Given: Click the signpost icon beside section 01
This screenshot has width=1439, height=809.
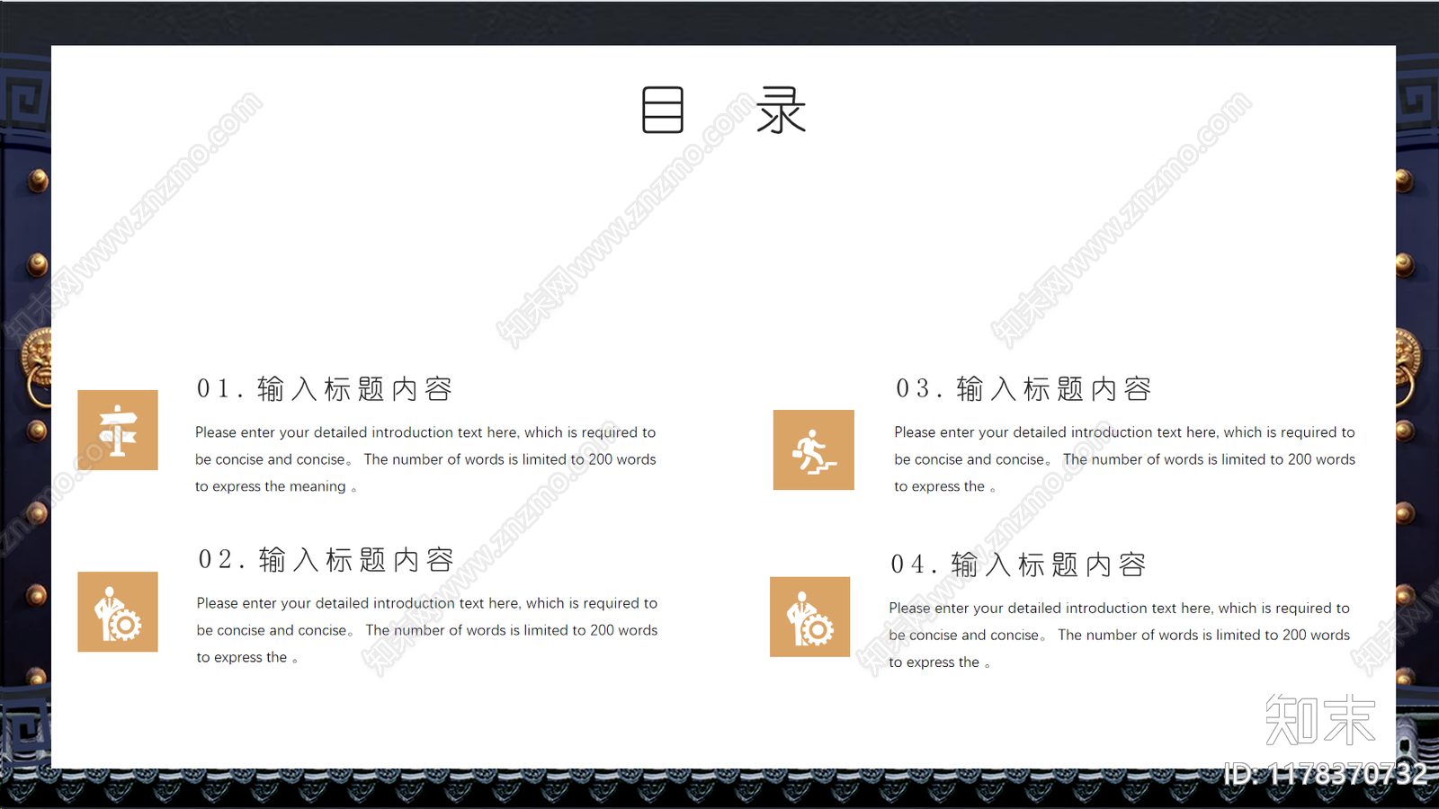Looking at the screenshot, I should coord(118,430).
